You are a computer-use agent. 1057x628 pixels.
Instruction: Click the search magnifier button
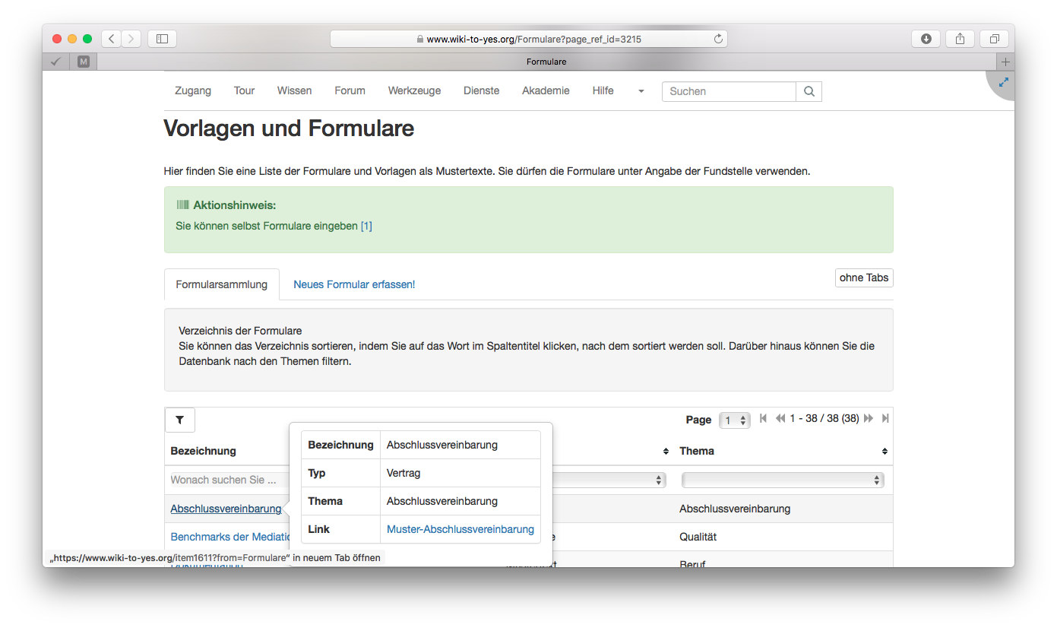(x=809, y=91)
